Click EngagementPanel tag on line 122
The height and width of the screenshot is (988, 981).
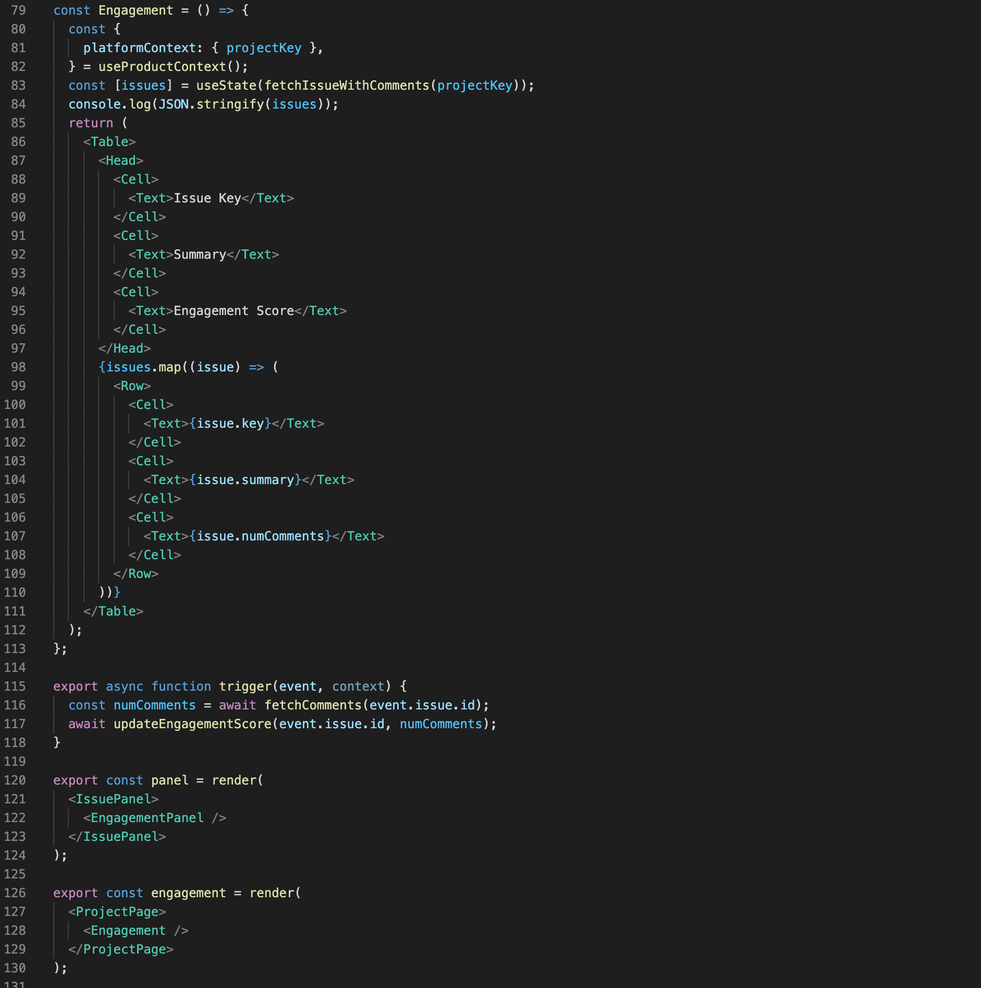(x=155, y=818)
